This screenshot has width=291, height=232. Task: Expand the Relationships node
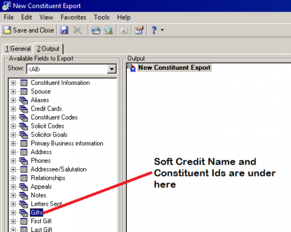pos(13,178)
